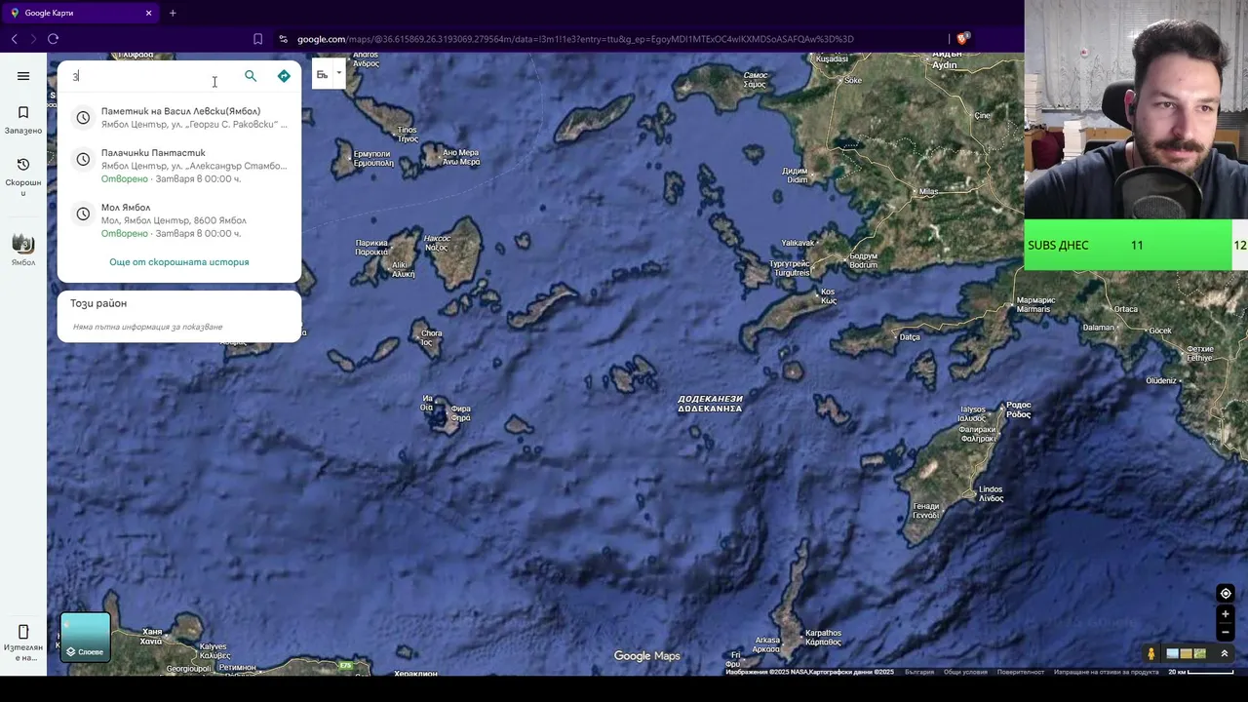
Task: Center map on your location
Action: coord(1226,594)
